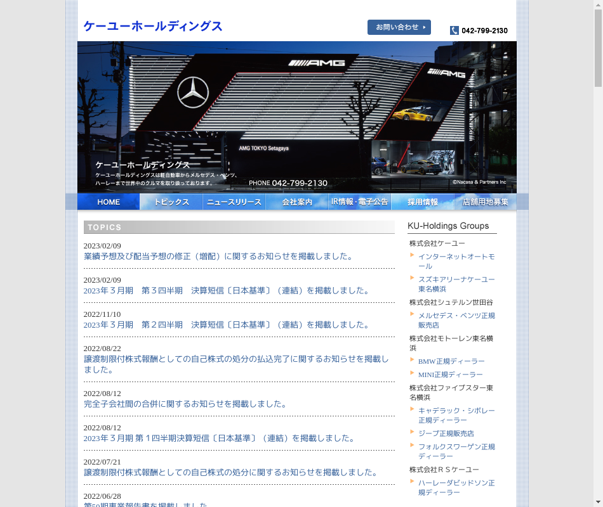Screen dimensions: 603x507
Task: Open the 店舗用地募集 navigation tab
Action: [x=486, y=202]
